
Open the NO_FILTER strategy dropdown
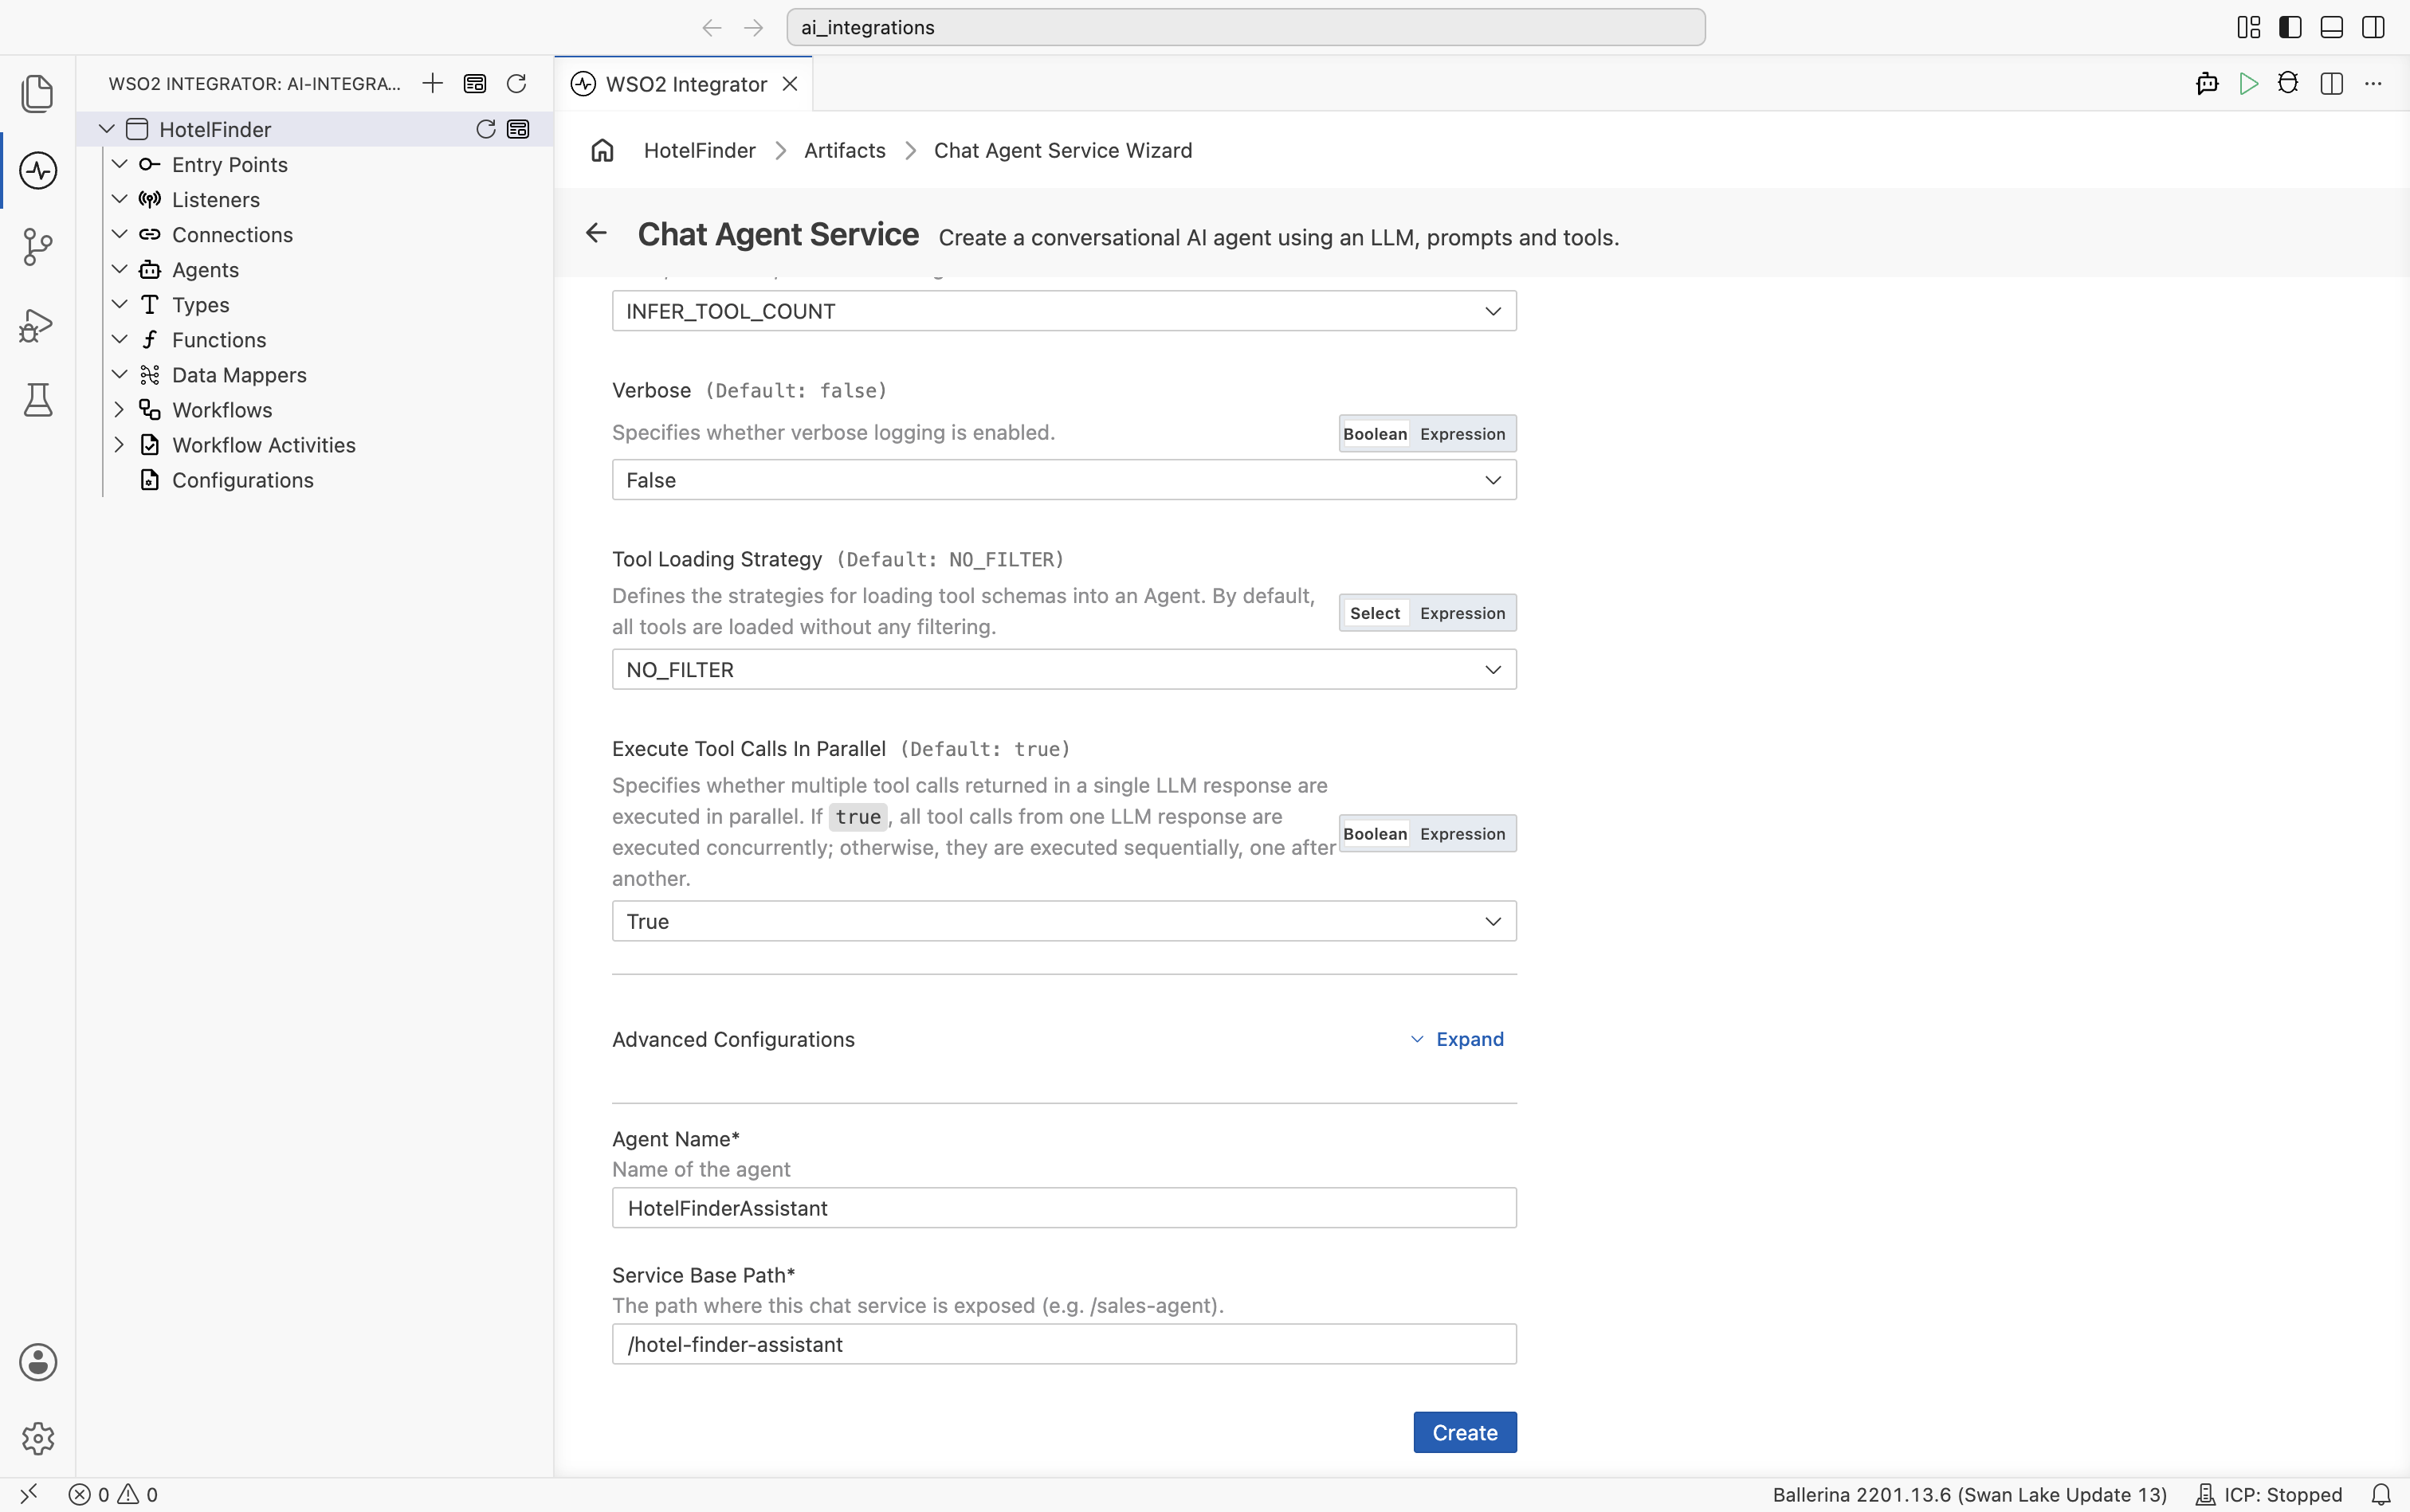point(1063,670)
